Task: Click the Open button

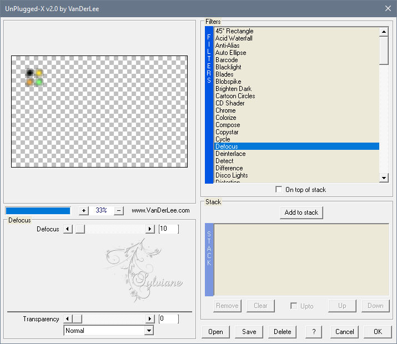Action: click(216, 332)
